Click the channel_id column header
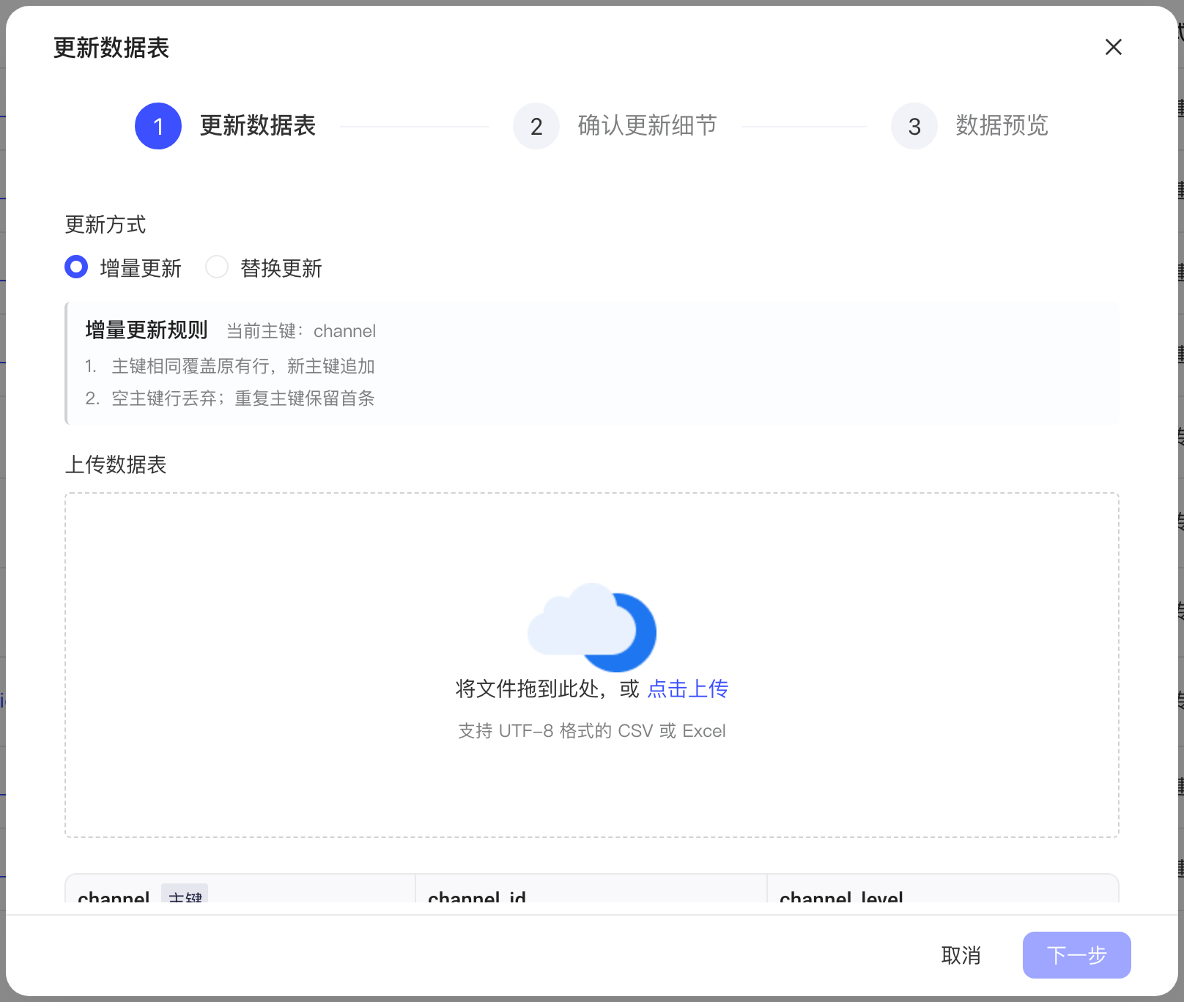Screen dimensions: 1184x1002 591,889
